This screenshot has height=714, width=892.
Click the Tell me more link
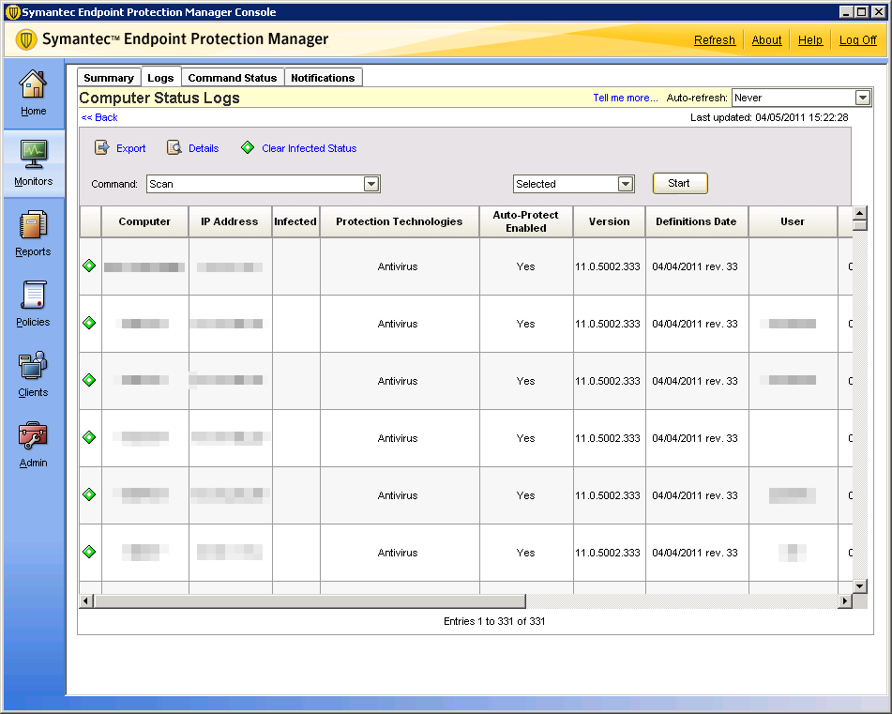tap(626, 98)
